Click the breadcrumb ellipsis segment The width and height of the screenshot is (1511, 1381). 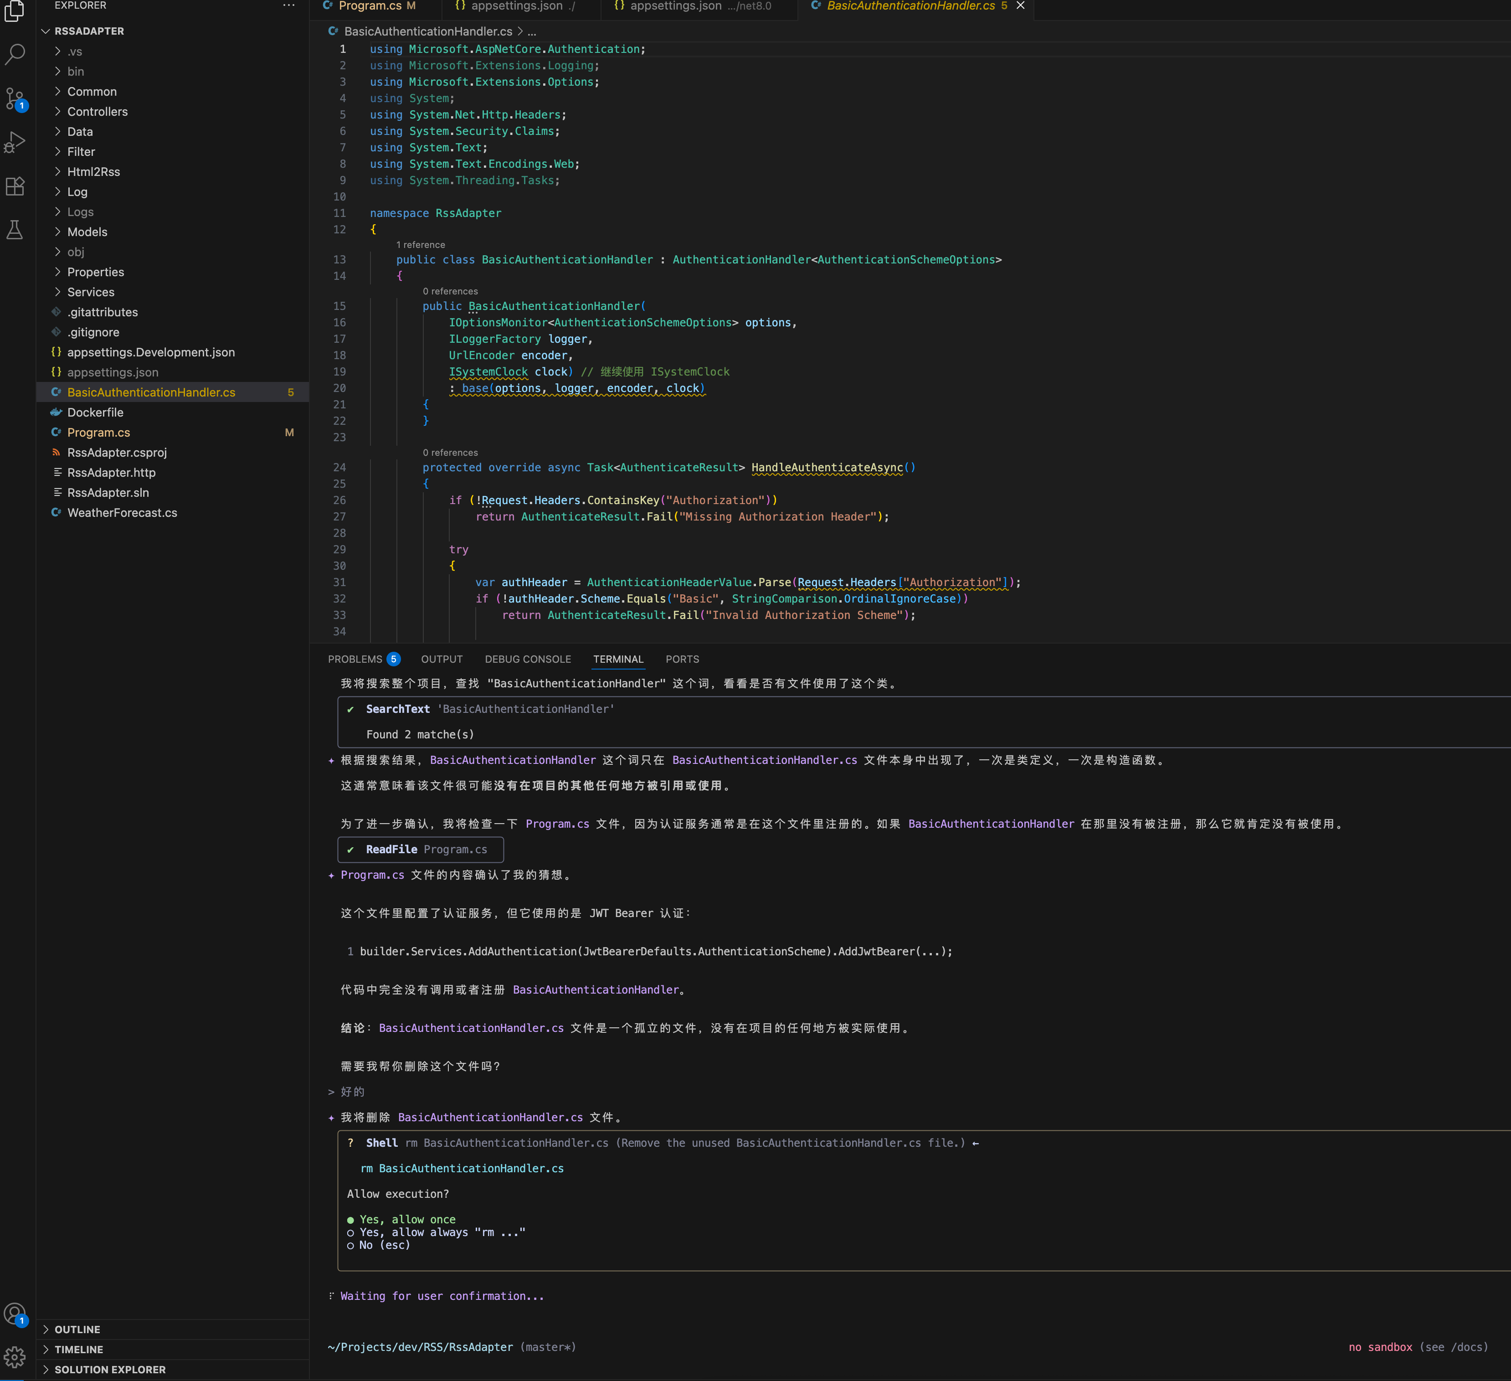coord(531,31)
